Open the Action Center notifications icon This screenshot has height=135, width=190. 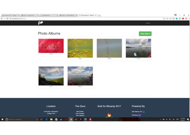coord(188,119)
